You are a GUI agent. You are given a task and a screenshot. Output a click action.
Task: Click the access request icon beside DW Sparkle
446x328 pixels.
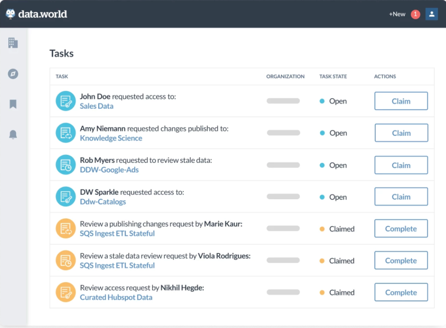(x=66, y=197)
